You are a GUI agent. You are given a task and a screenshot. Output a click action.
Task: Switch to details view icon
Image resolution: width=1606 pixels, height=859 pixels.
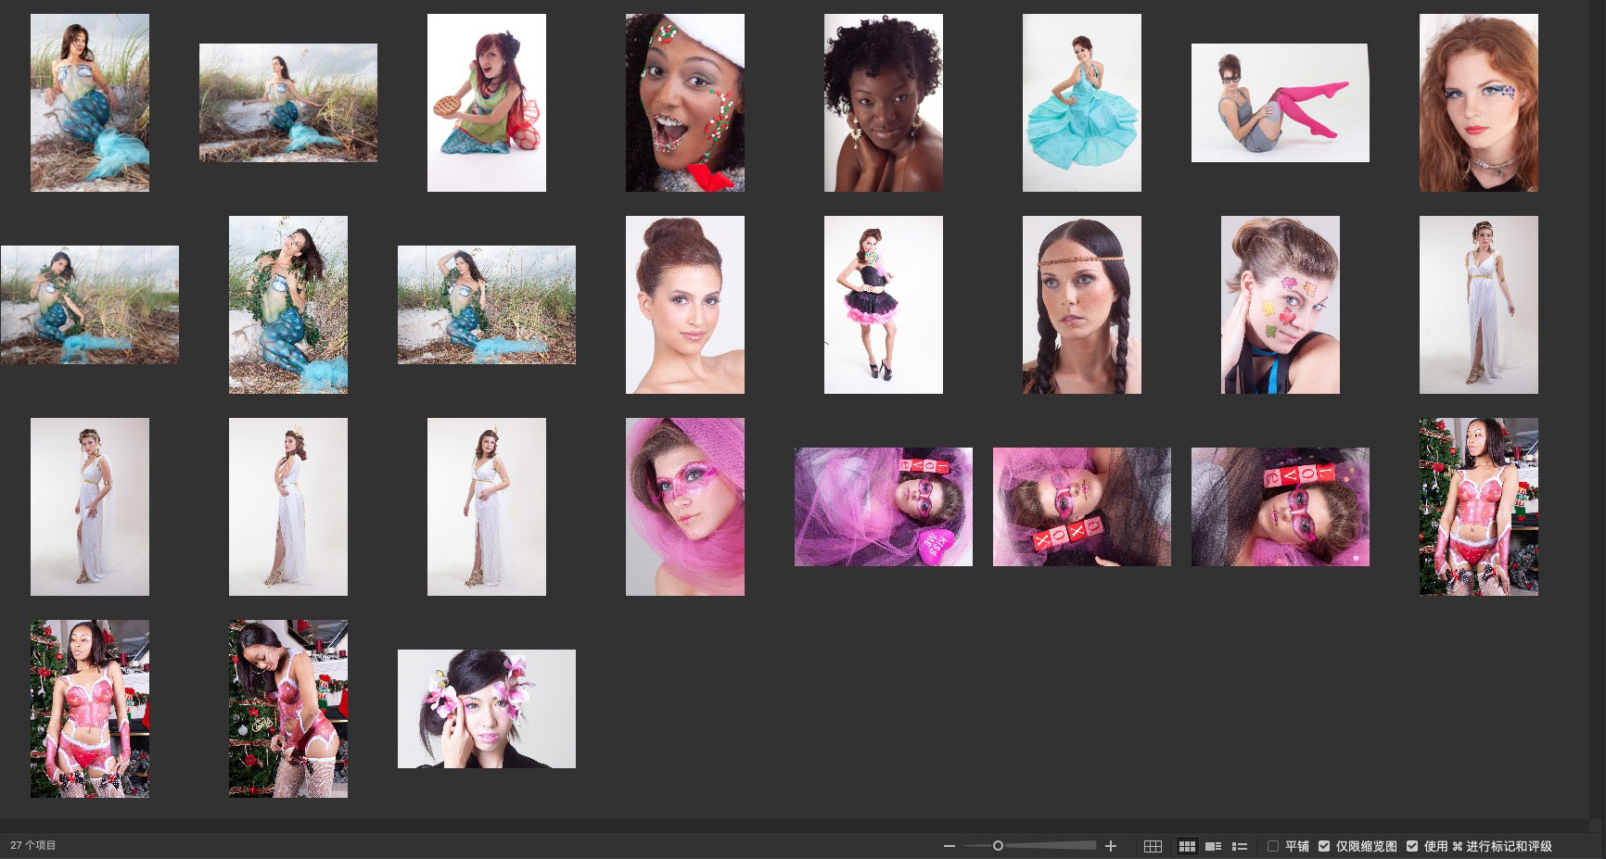pos(1213,846)
